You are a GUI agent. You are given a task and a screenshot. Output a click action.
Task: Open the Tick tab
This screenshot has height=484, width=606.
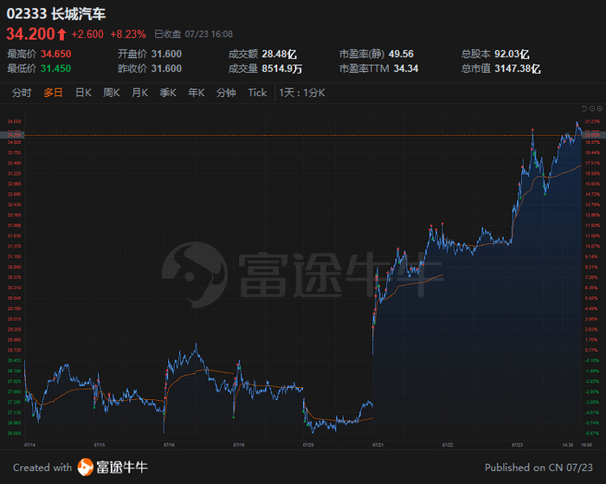[257, 93]
